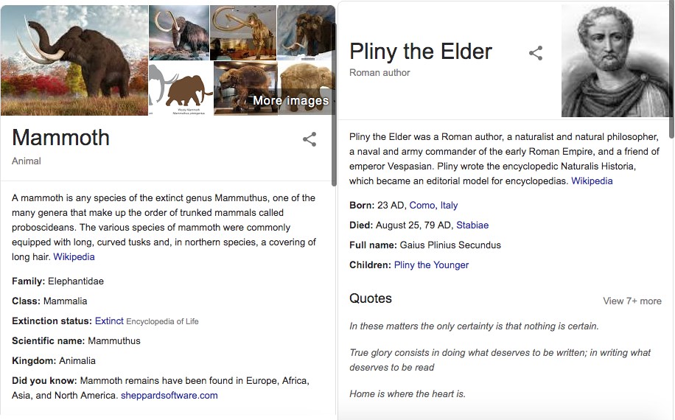
Task: Visit sheppardsoftware.com source link
Action: pos(169,396)
